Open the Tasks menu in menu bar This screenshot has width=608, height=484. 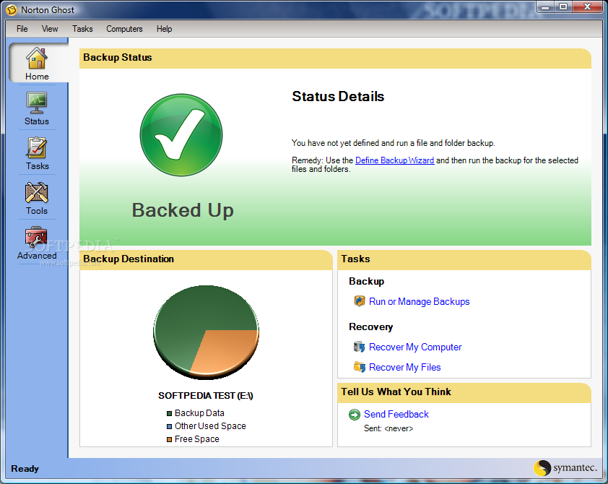coord(82,29)
